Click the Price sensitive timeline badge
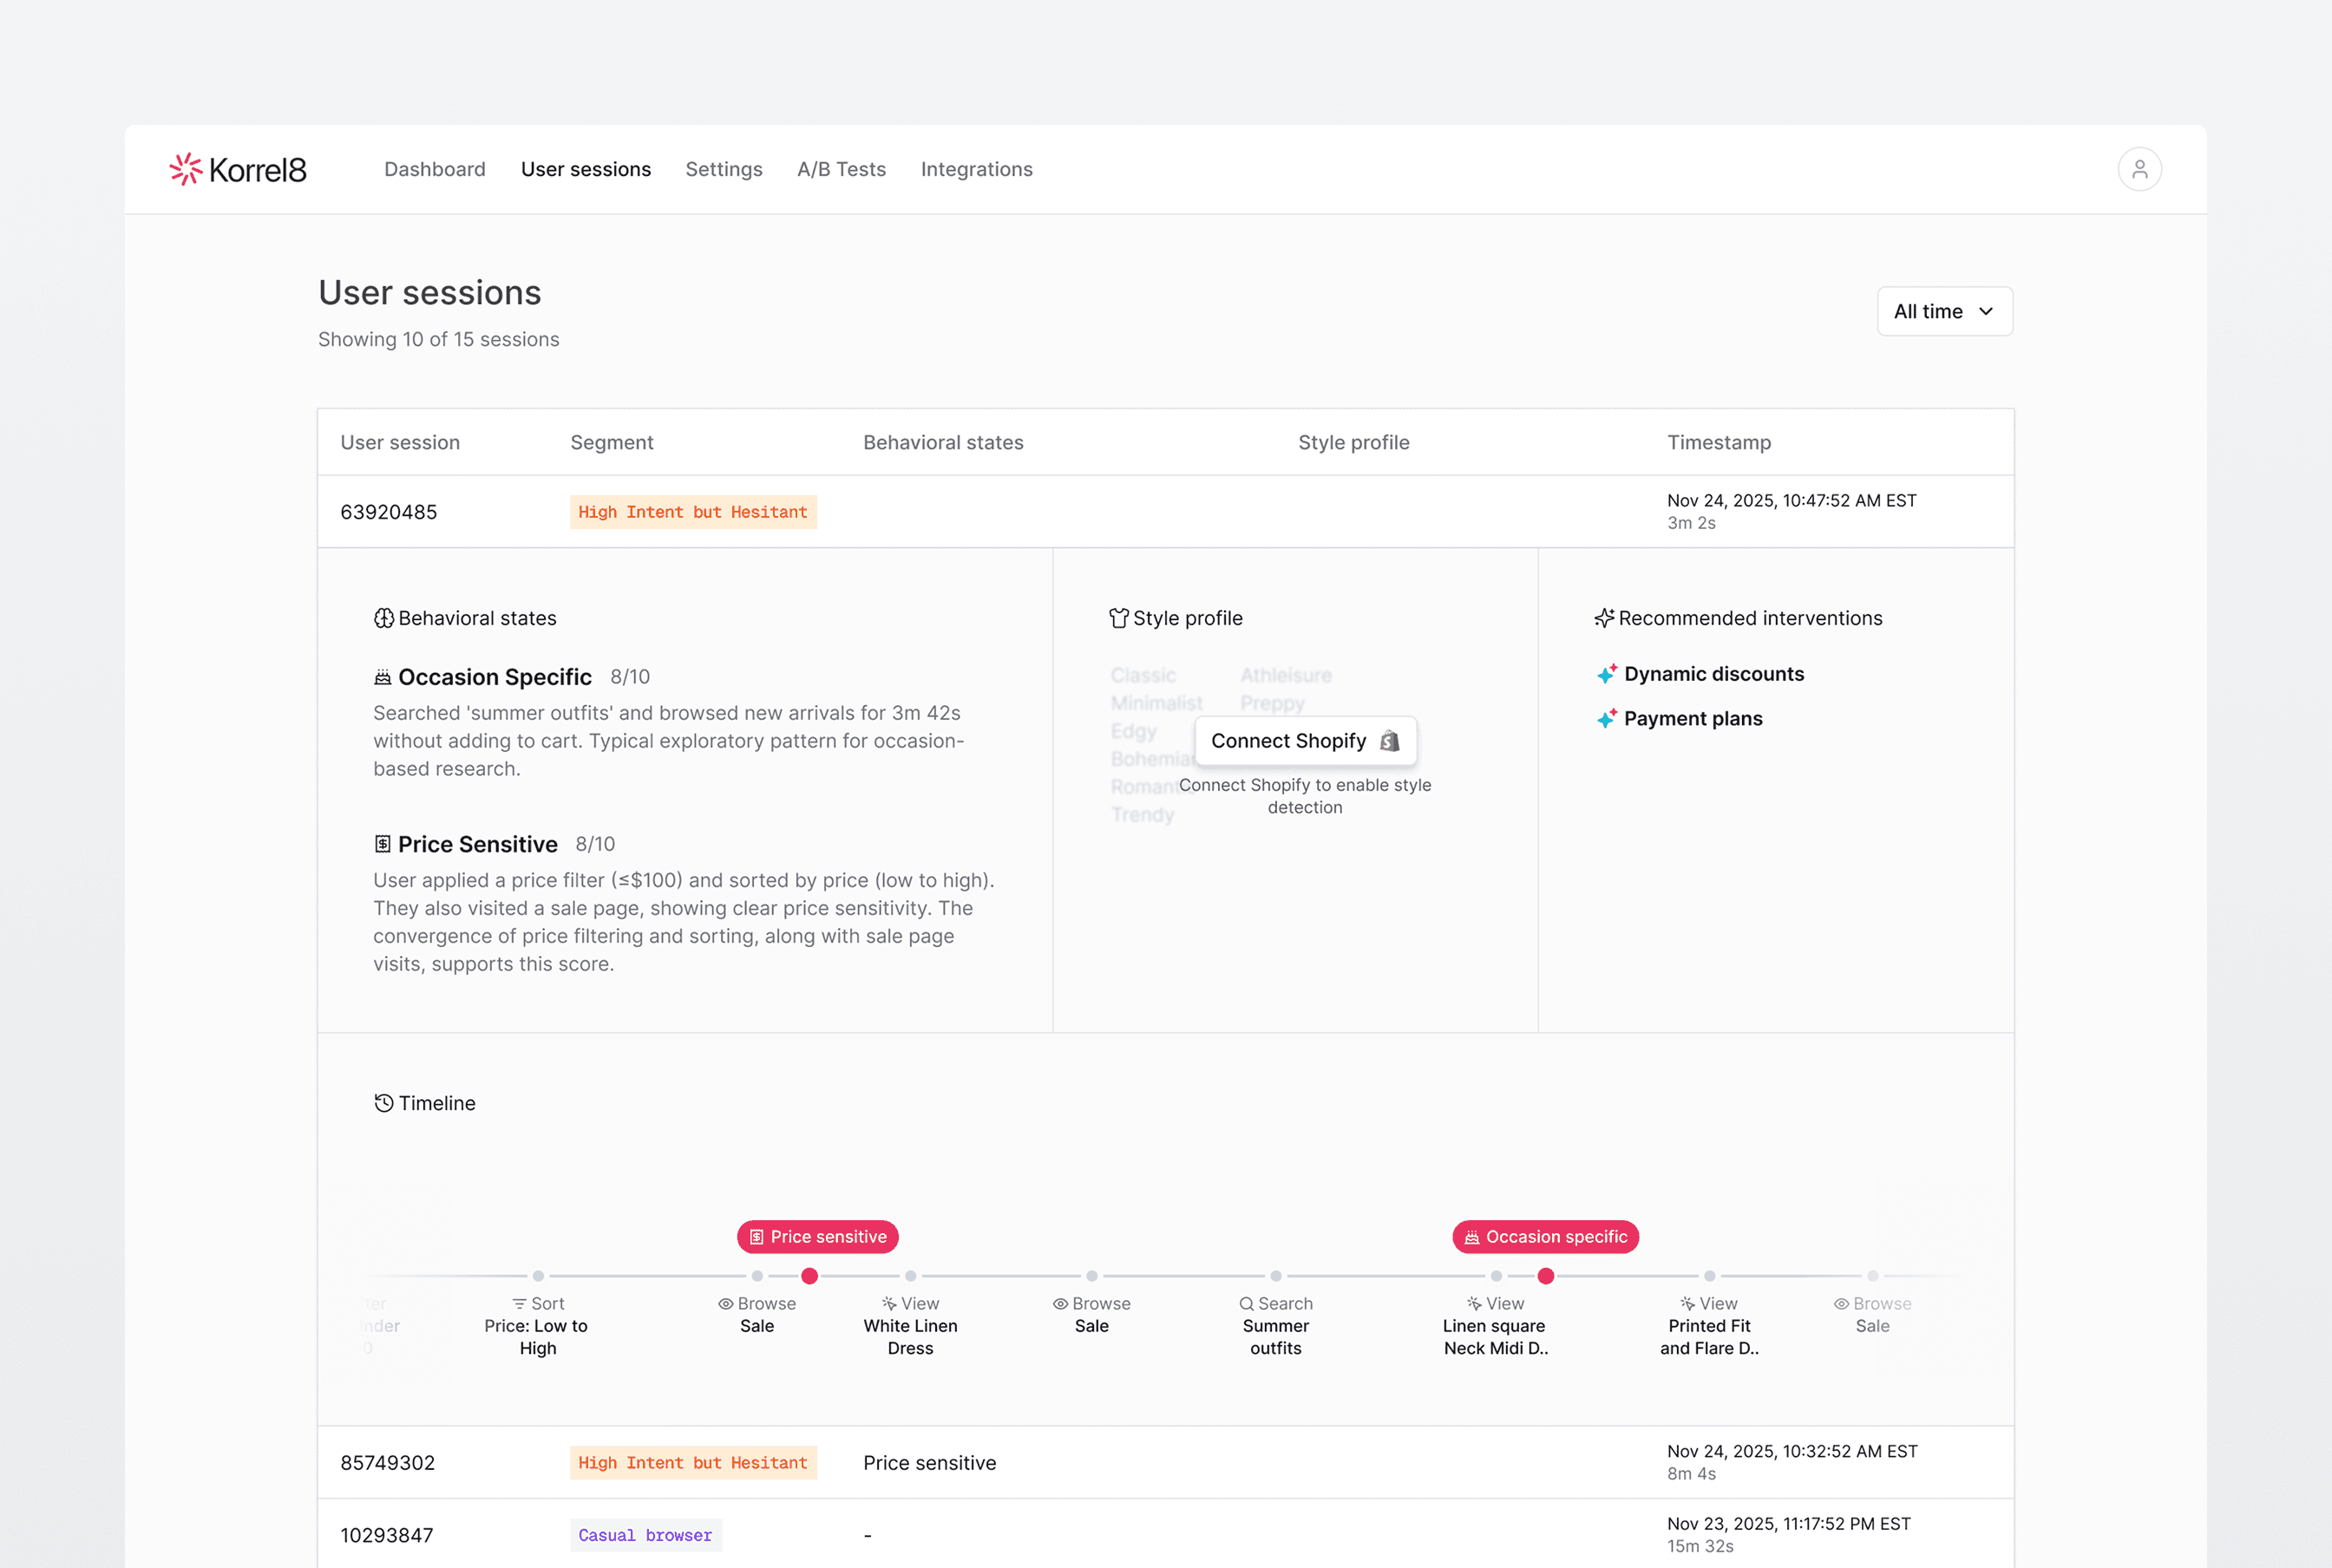This screenshot has width=2332, height=1568. (817, 1237)
